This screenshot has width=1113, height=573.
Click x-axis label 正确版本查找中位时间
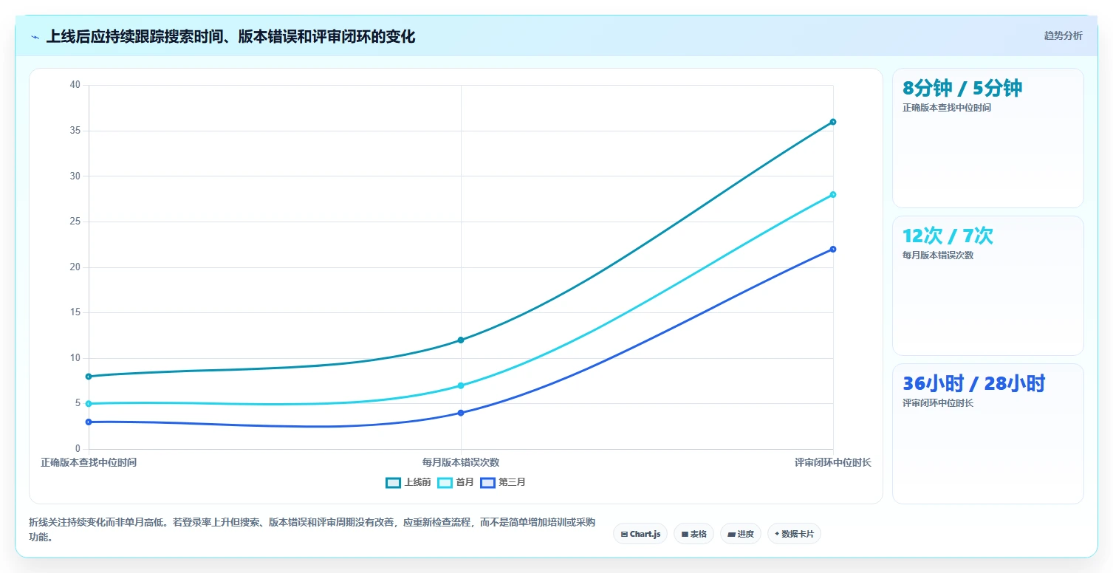89,462
